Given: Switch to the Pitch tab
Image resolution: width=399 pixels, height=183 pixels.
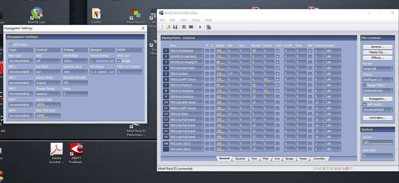Looking at the screenshot, I should (254, 159).
